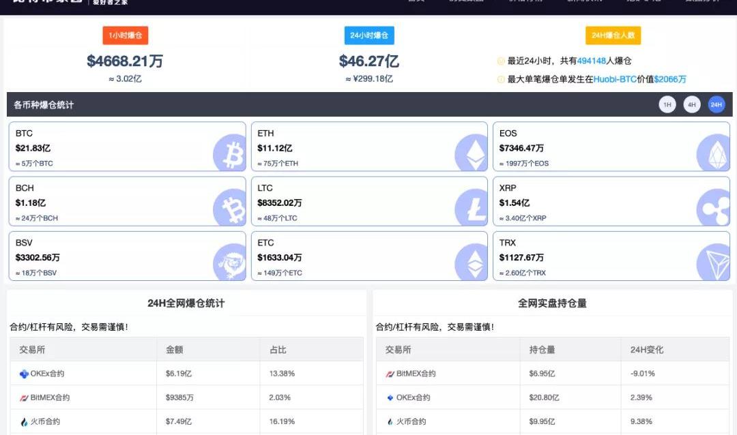737x435 pixels.
Task: Click the Bitcoin Cash icon in BCH card
Action: [230, 207]
